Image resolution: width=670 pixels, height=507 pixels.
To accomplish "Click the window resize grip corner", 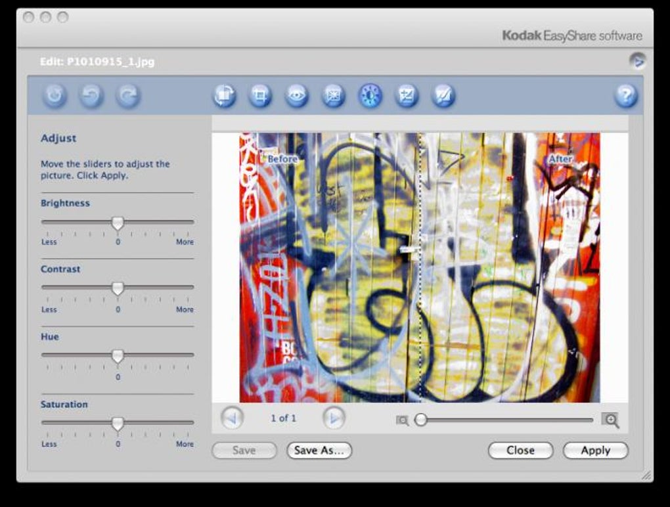I will coord(646,475).
